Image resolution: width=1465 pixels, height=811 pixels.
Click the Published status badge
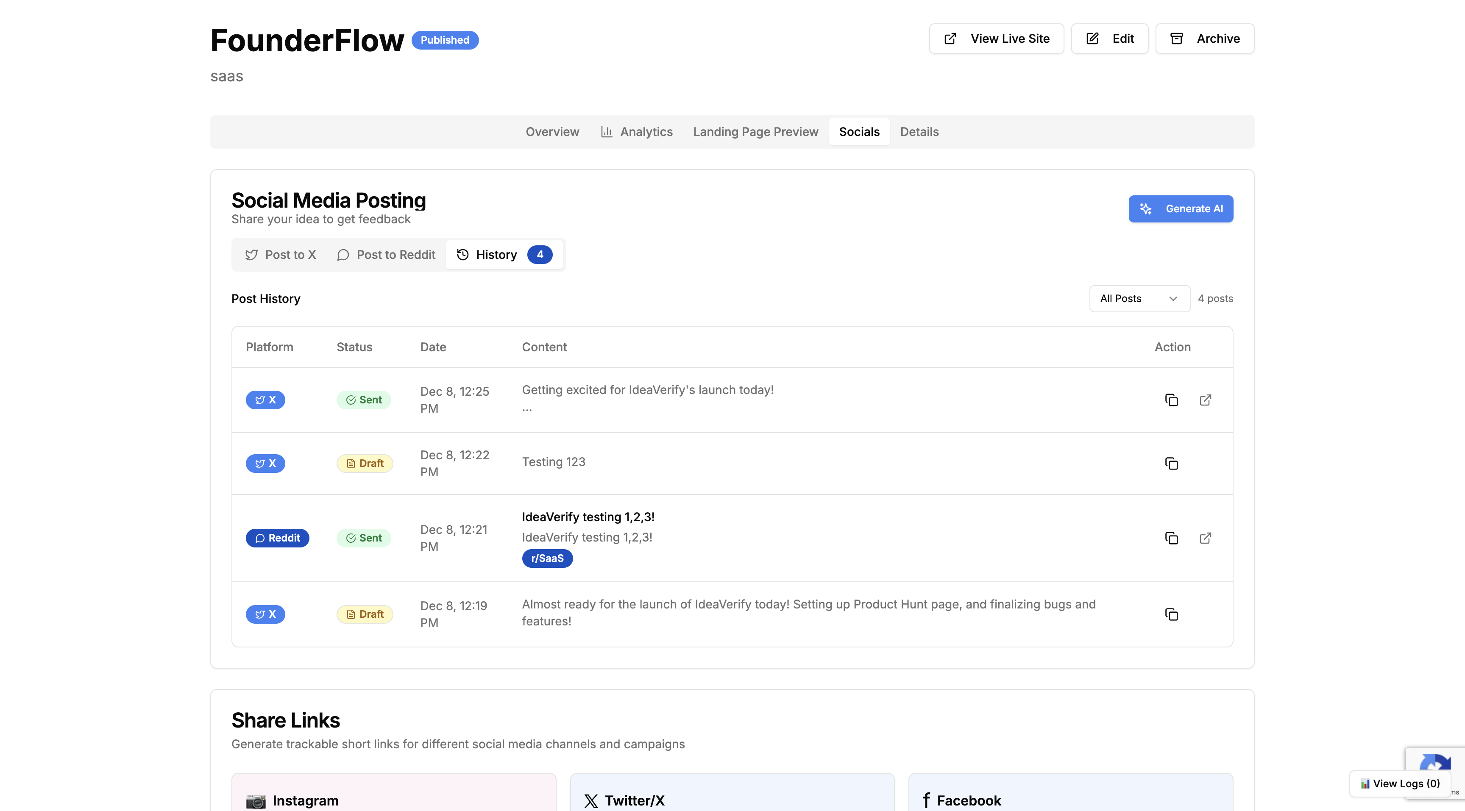pos(445,40)
